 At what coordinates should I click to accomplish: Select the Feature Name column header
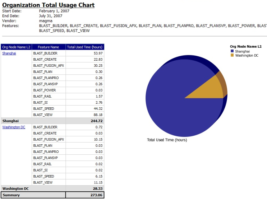(49, 47)
